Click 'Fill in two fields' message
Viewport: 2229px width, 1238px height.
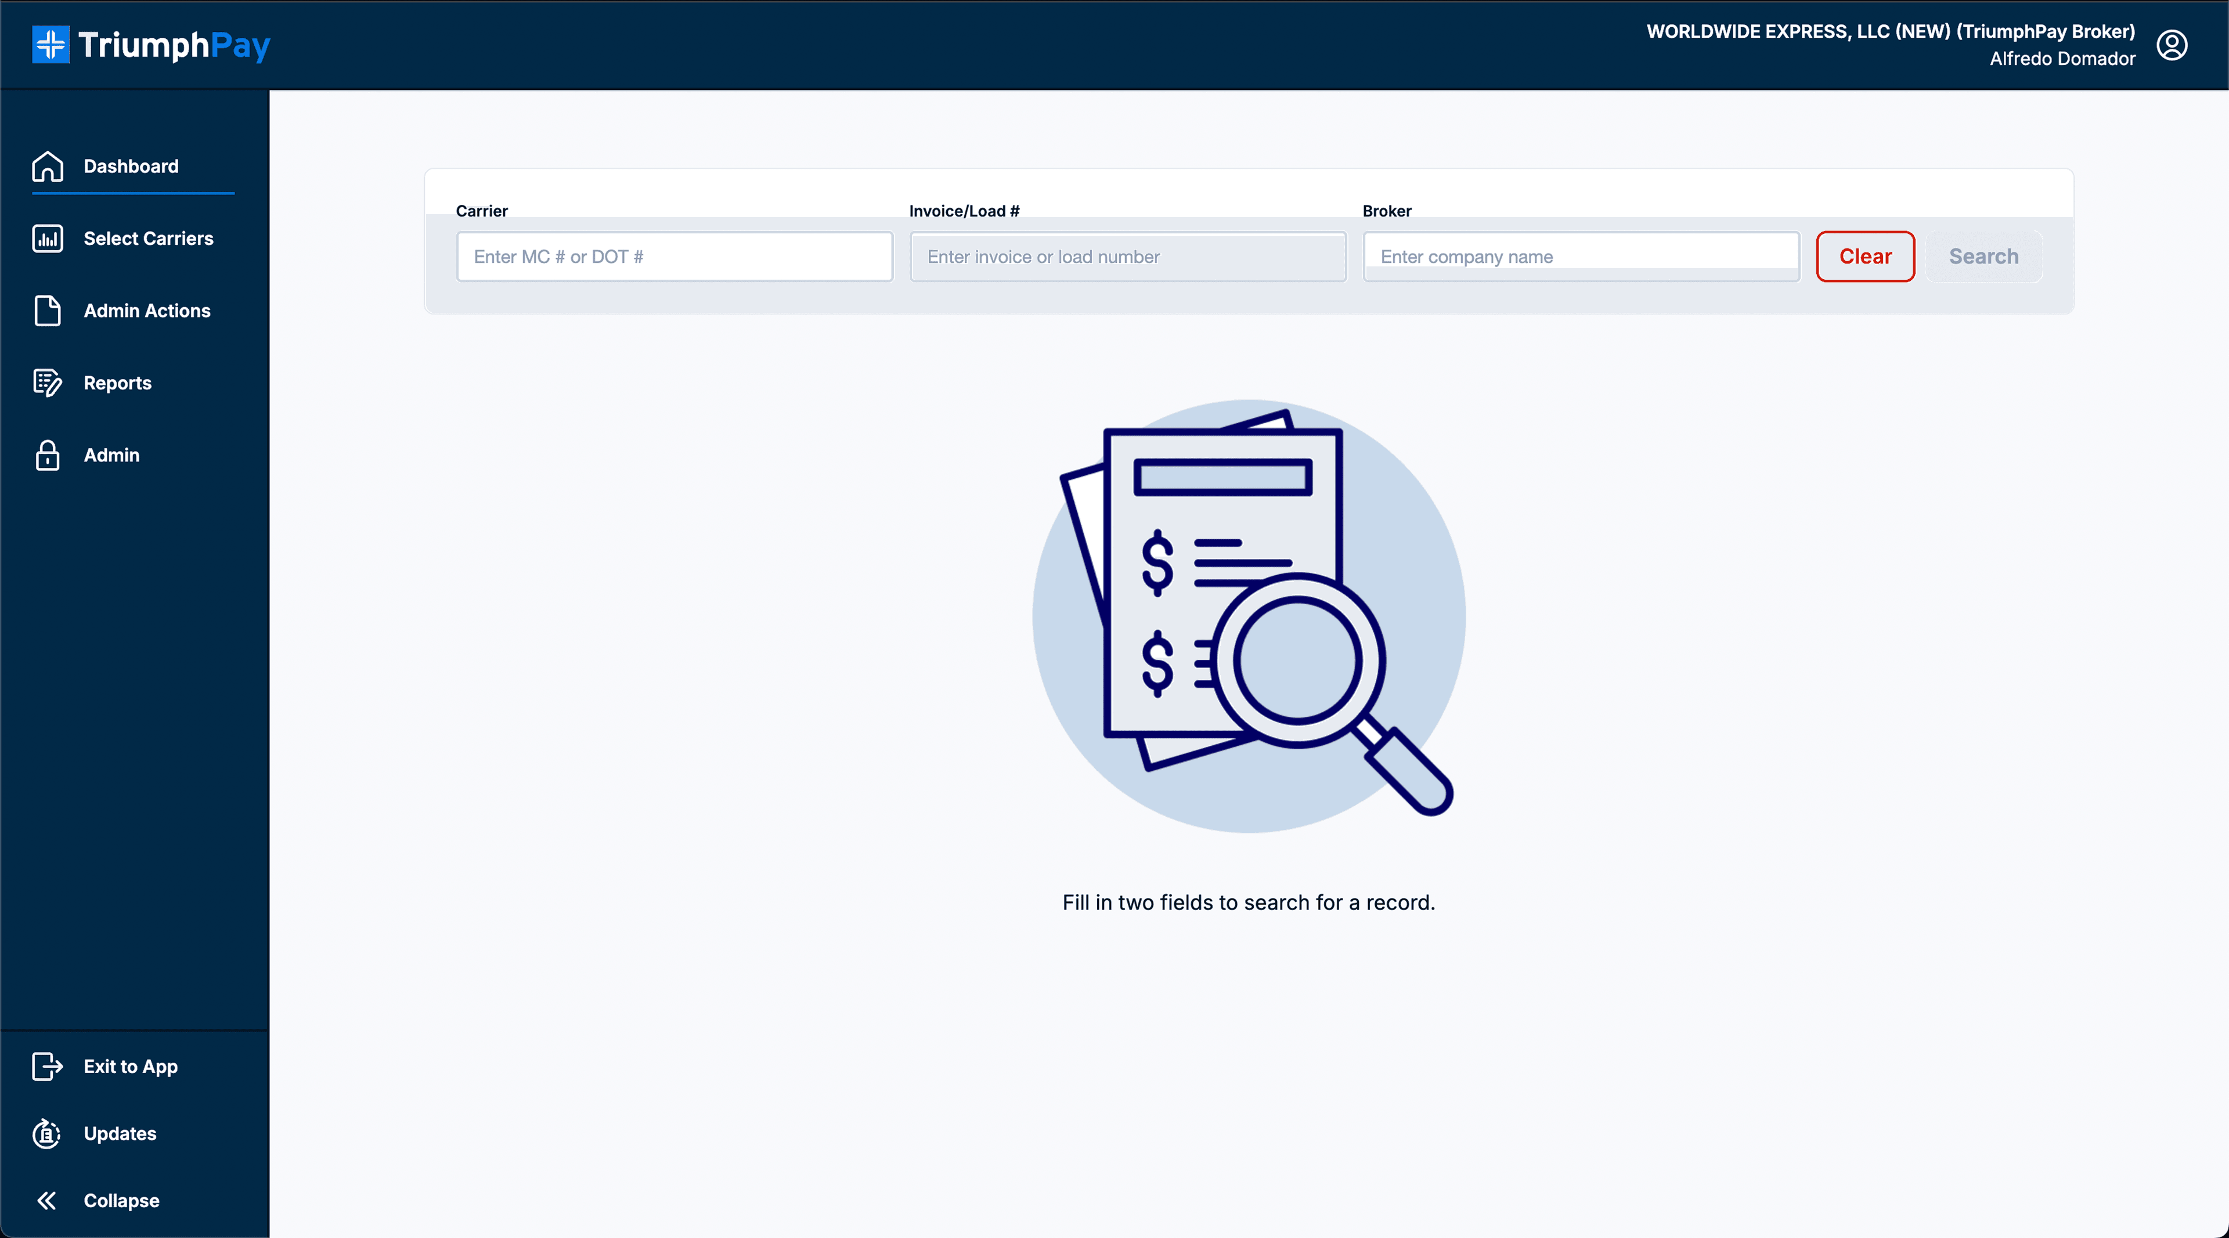click(1249, 903)
